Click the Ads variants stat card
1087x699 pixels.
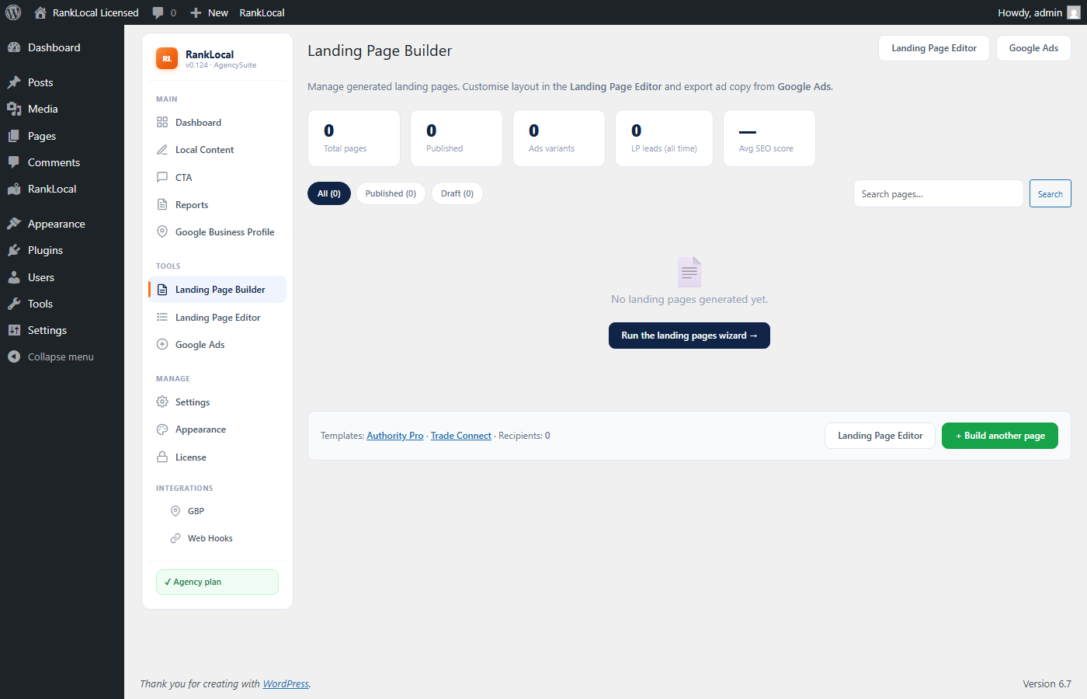[559, 138]
